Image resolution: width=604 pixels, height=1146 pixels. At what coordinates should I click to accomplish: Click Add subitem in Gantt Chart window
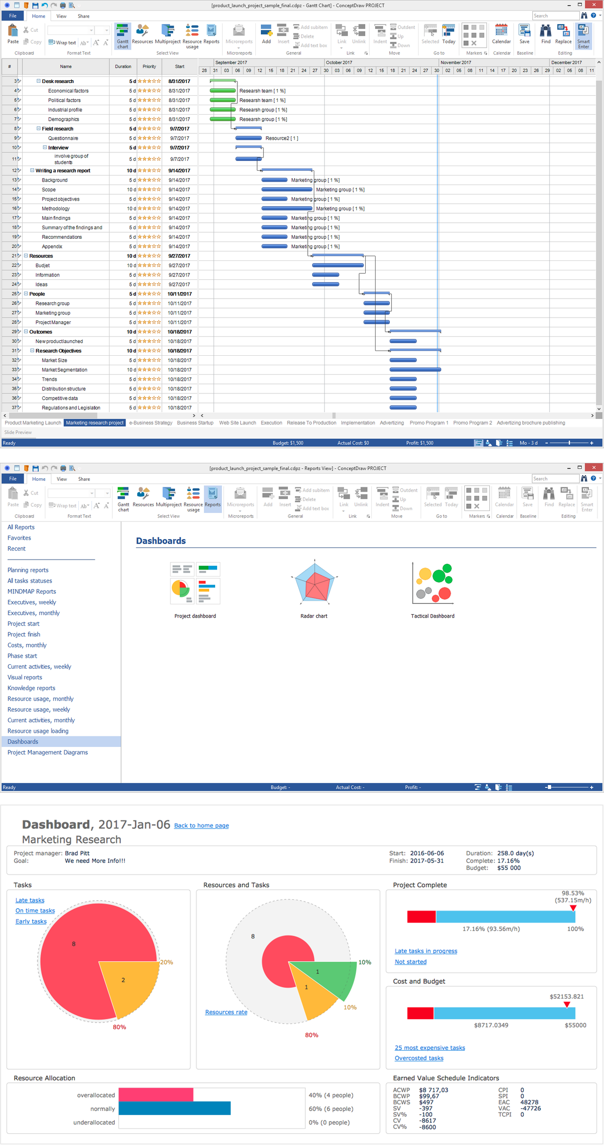click(310, 27)
